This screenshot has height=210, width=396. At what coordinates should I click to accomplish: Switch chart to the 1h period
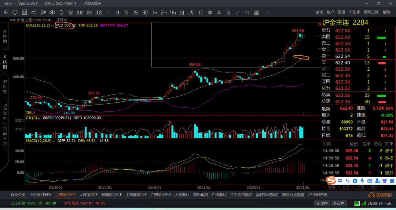pos(154,12)
